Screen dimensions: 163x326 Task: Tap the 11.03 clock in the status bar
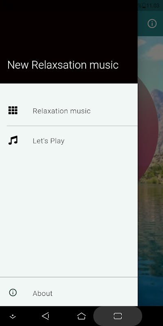153,5
